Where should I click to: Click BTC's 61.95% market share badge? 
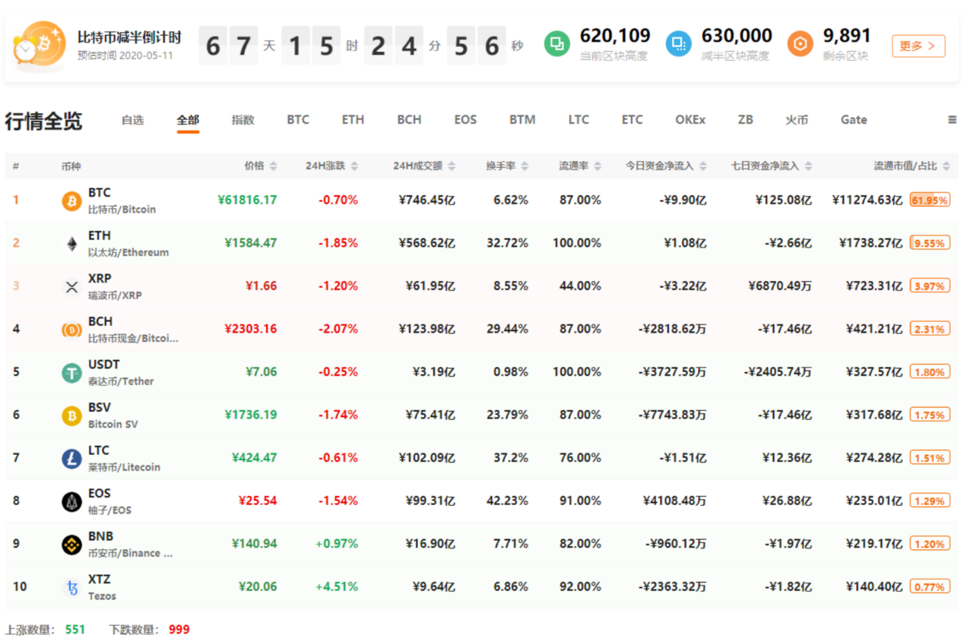click(x=930, y=200)
